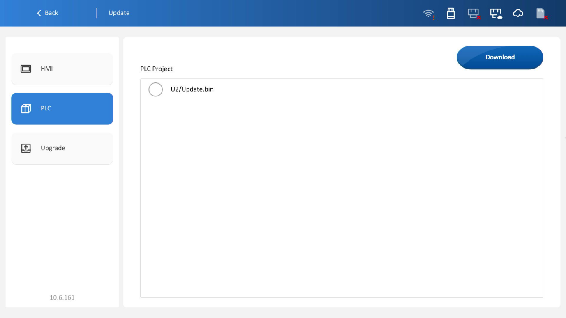566x318 pixels.
Task: Click the Wi-Fi warning status icon
Action: point(429,14)
